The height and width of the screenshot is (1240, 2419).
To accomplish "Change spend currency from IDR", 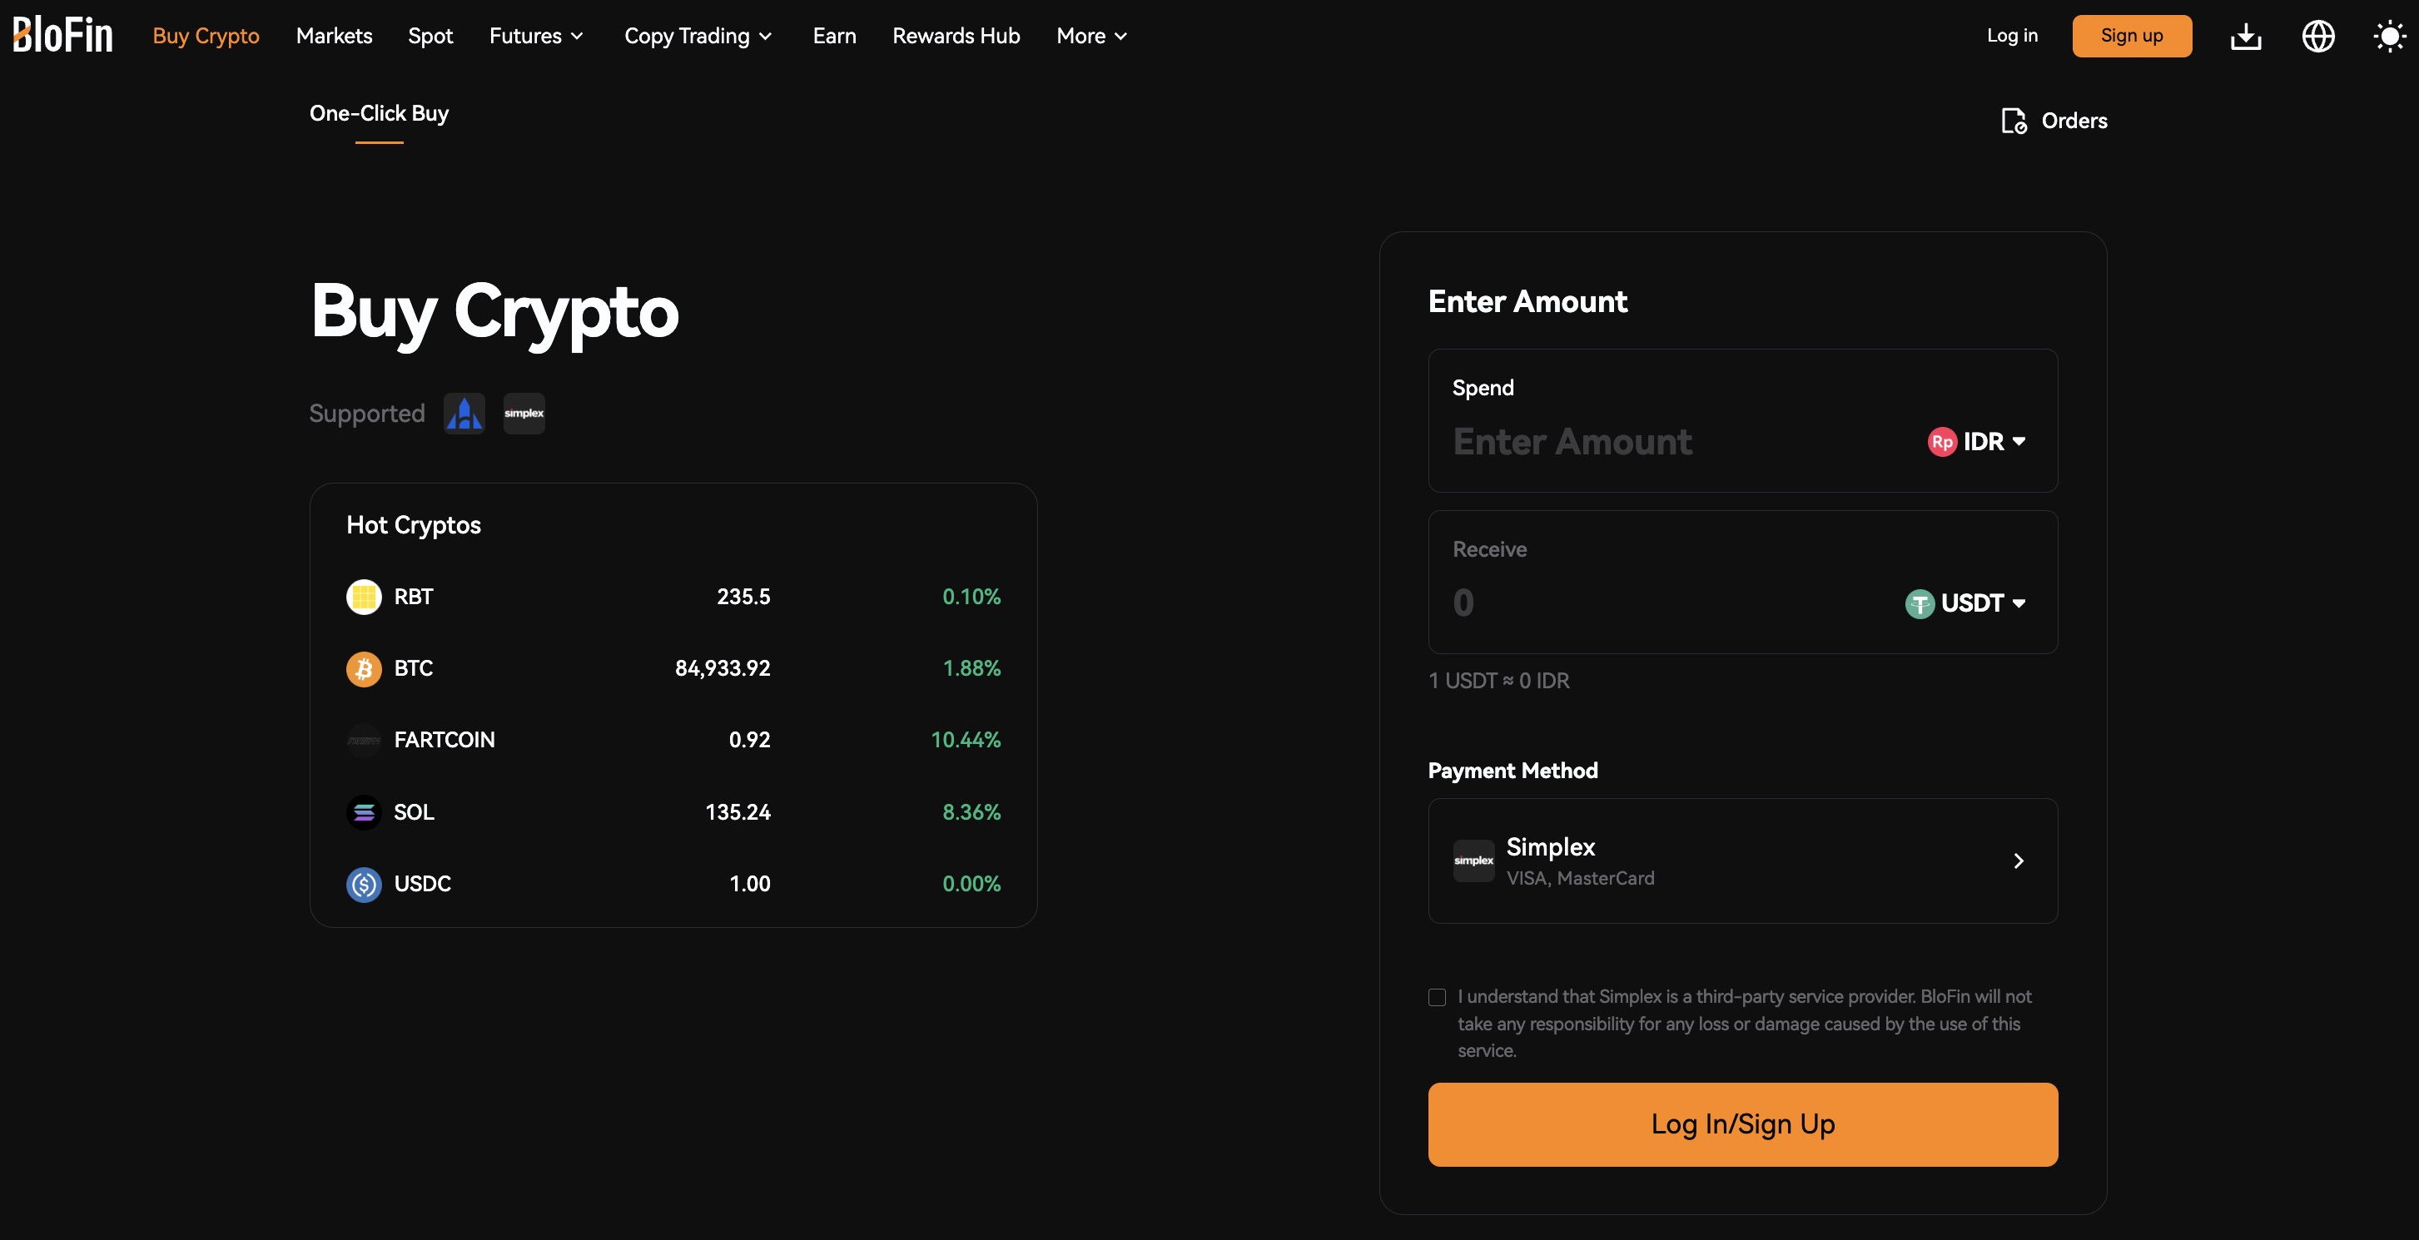I will pyautogui.click(x=1991, y=441).
